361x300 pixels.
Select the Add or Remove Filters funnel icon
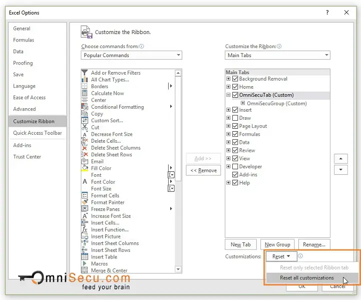pos(85,73)
